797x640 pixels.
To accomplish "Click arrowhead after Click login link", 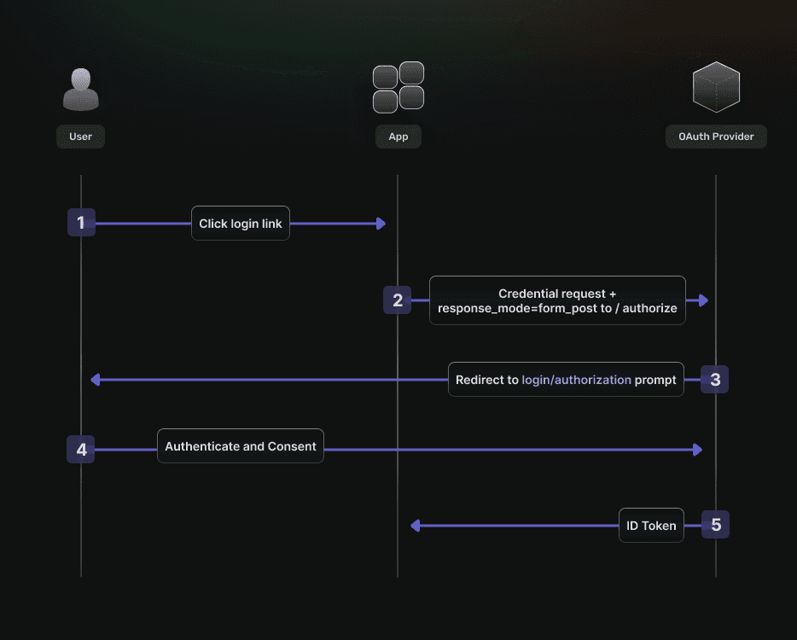I will point(381,224).
